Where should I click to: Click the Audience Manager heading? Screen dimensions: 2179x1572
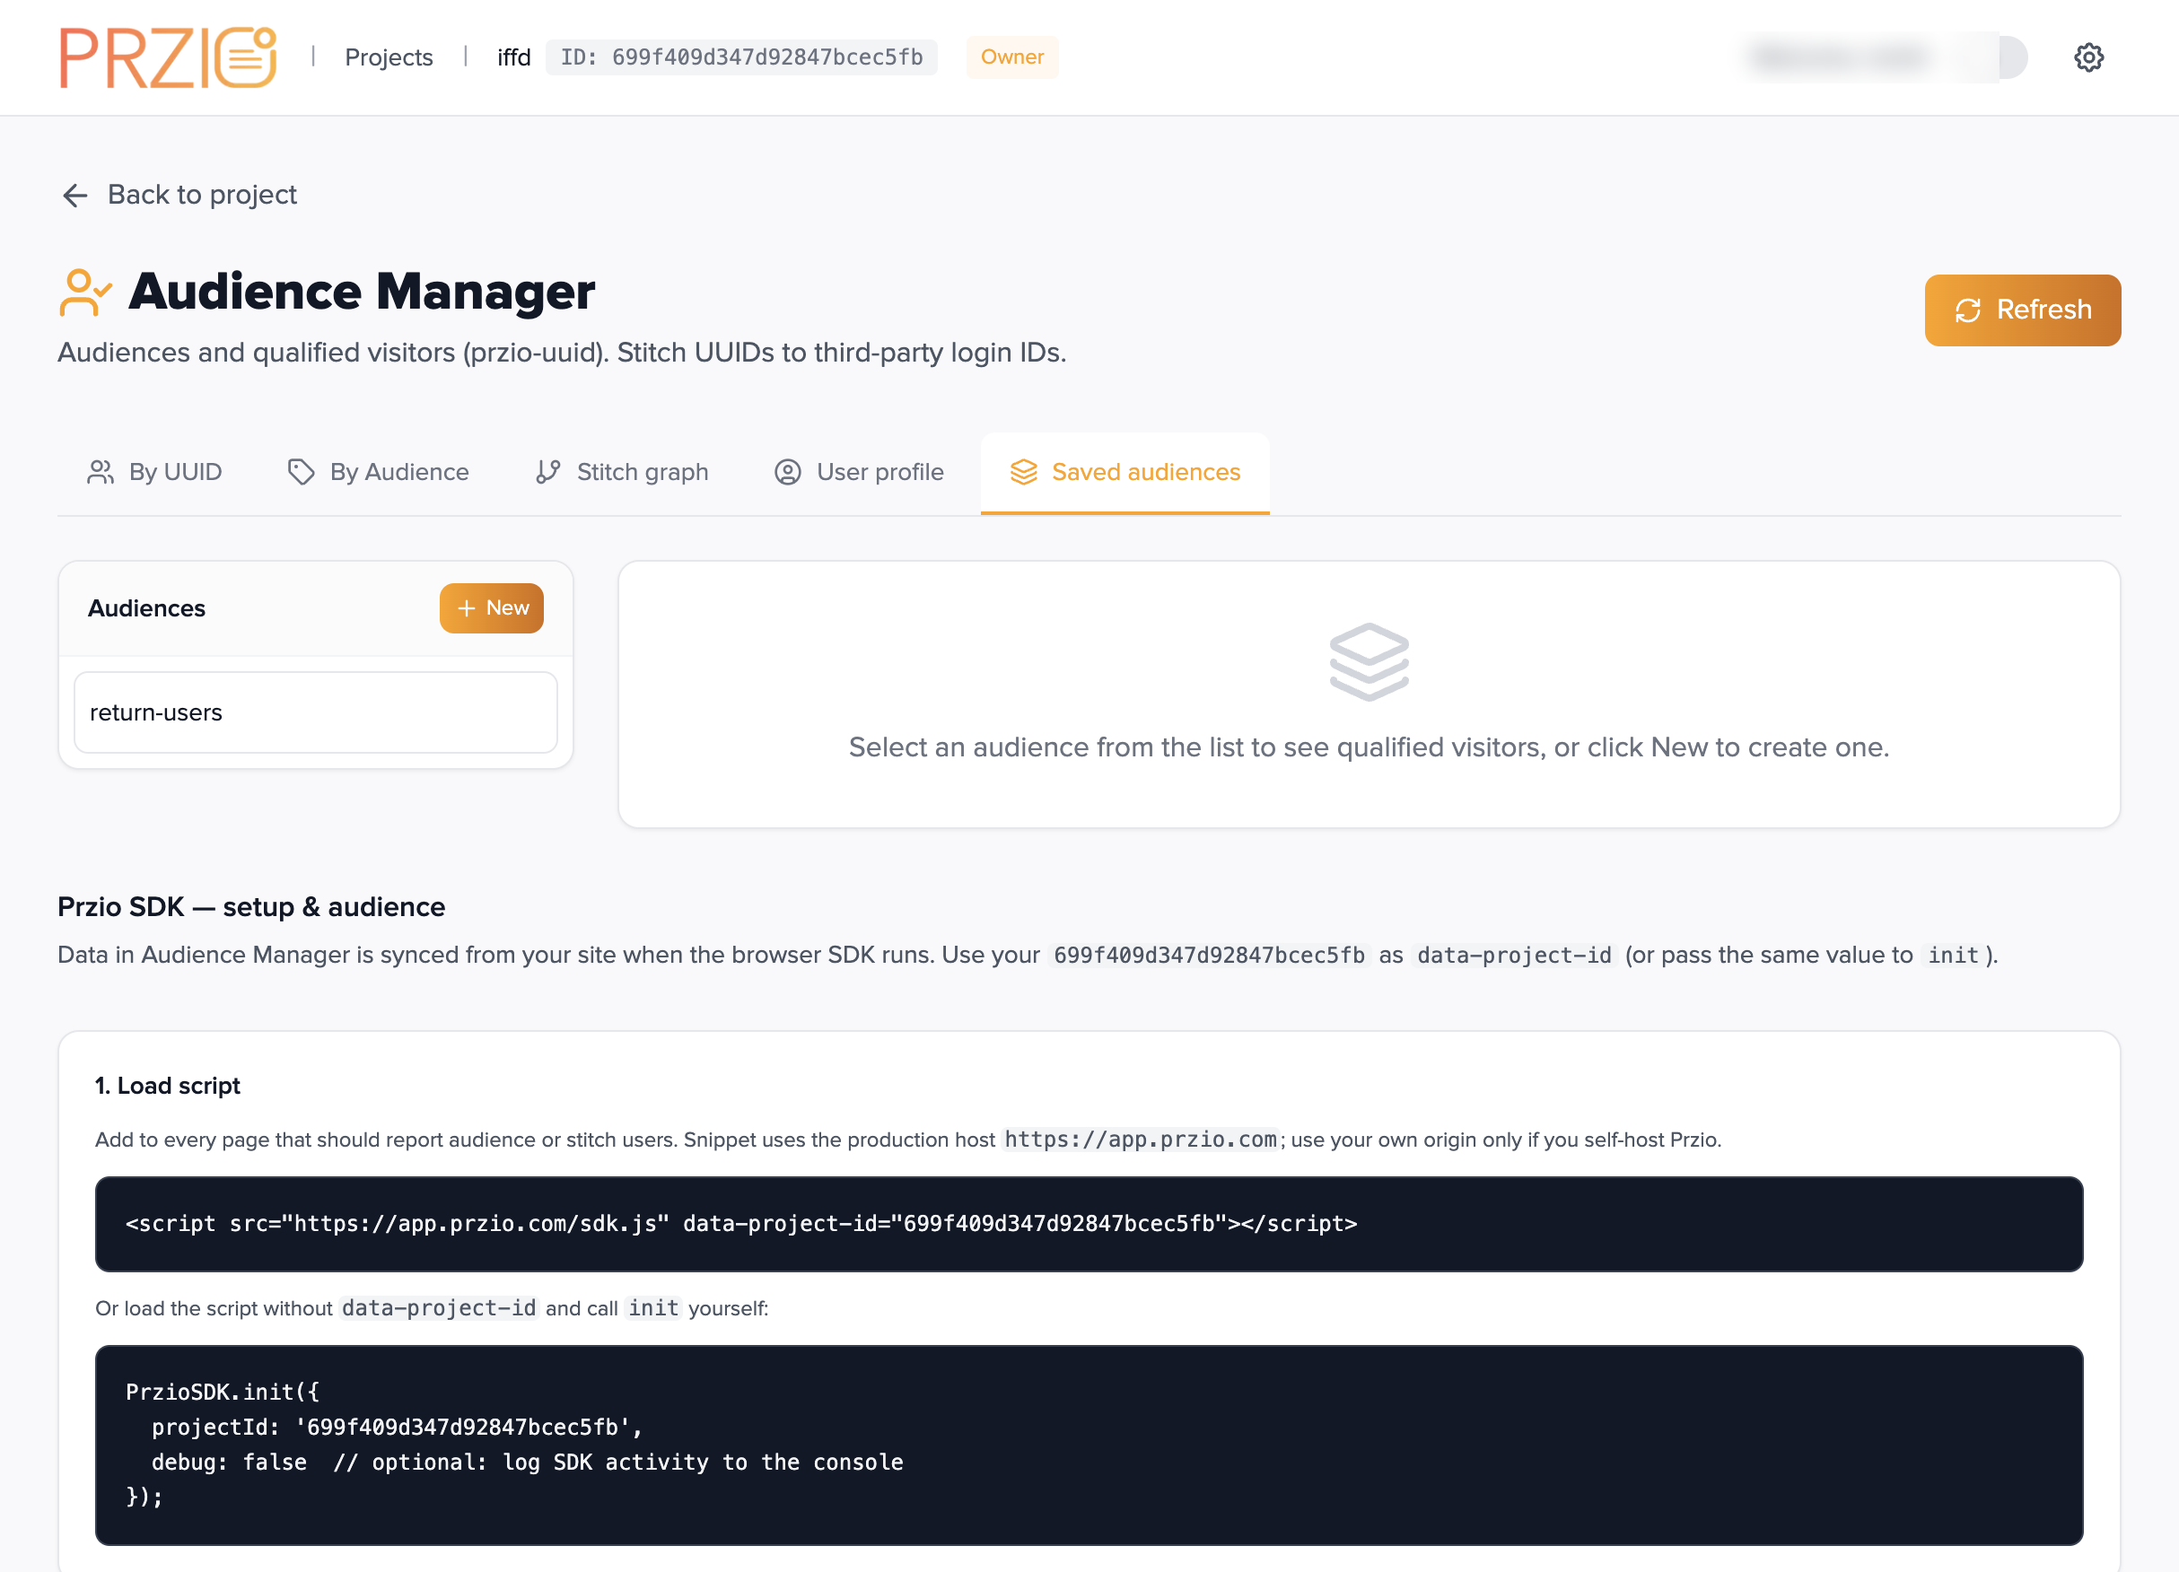click(363, 292)
